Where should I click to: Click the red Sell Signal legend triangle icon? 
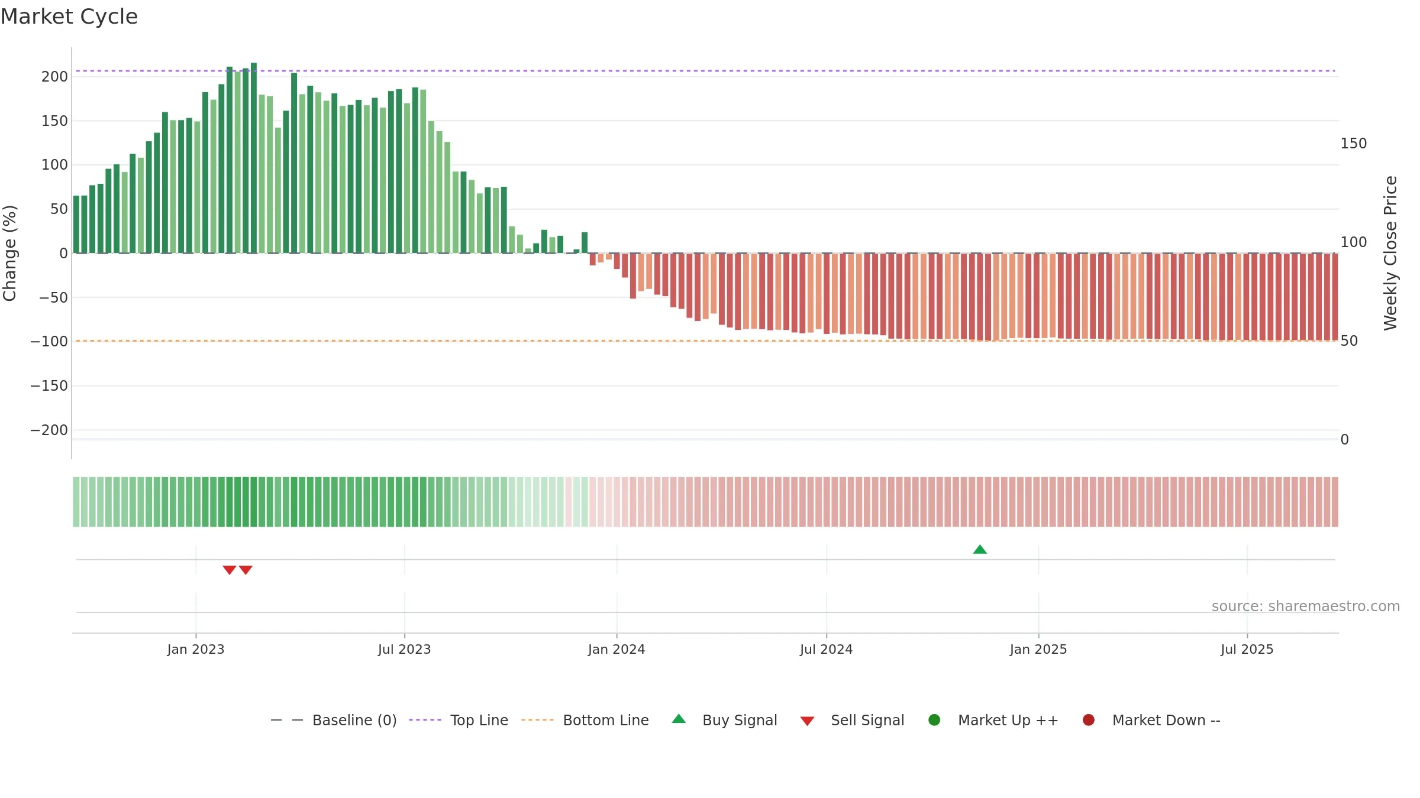click(807, 721)
